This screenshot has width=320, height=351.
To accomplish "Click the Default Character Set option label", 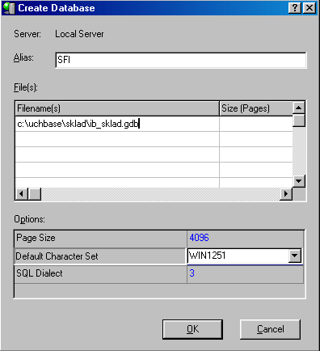I will click(x=57, y=256).
